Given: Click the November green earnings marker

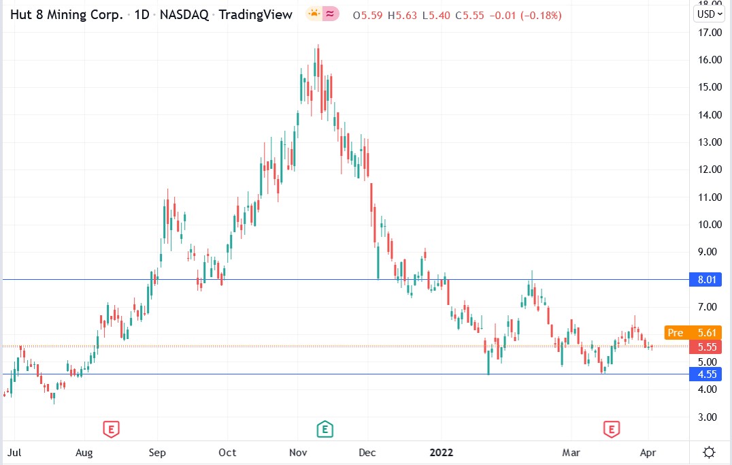Looking at the screenshot, I should [325, 428].
